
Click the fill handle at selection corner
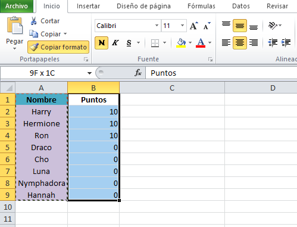[x=119, y=200]
